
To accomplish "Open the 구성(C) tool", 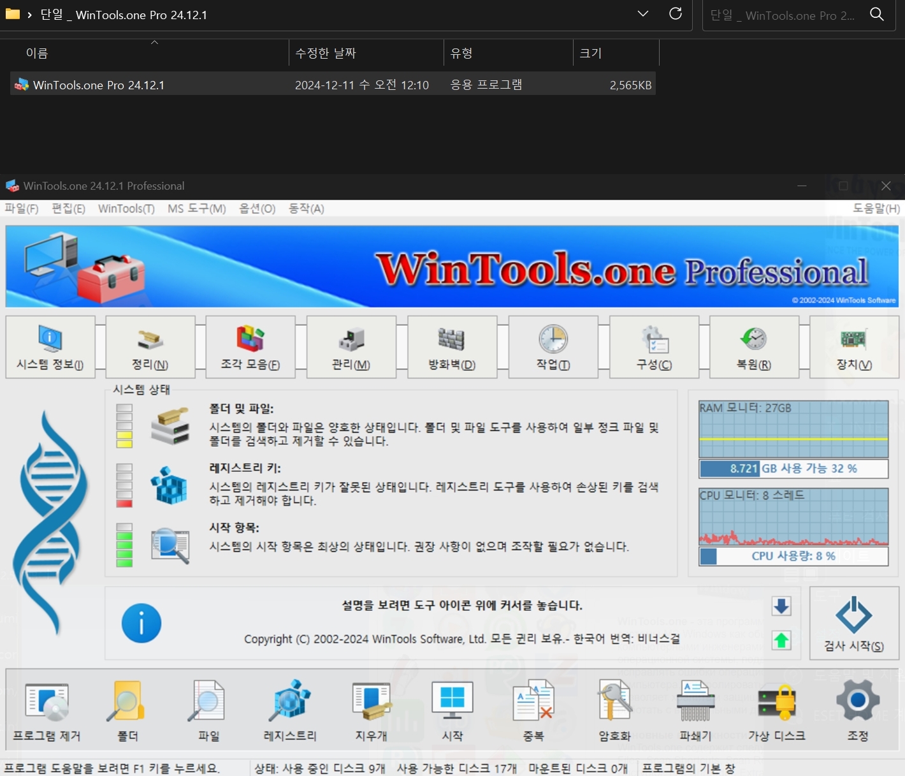I will tap(654, 348).
